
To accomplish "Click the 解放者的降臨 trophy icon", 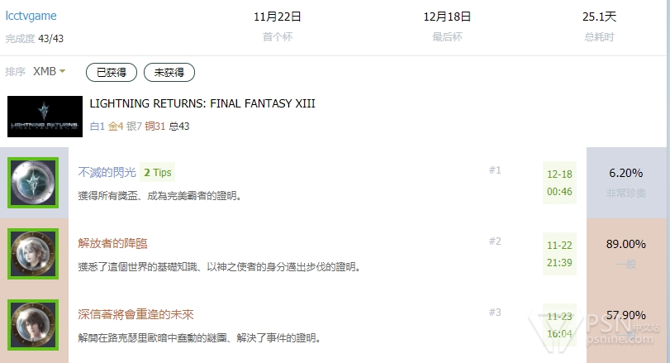I will click(33, 254).
